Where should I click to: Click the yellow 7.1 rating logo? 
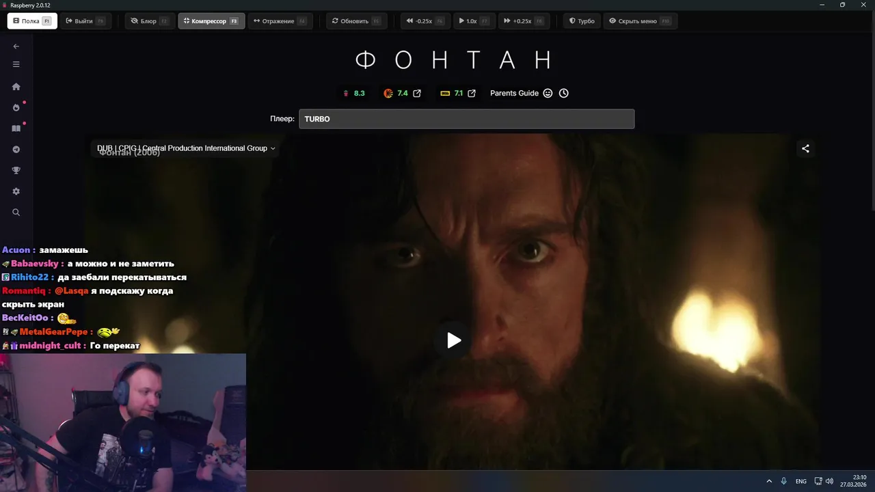click(445, 93)
